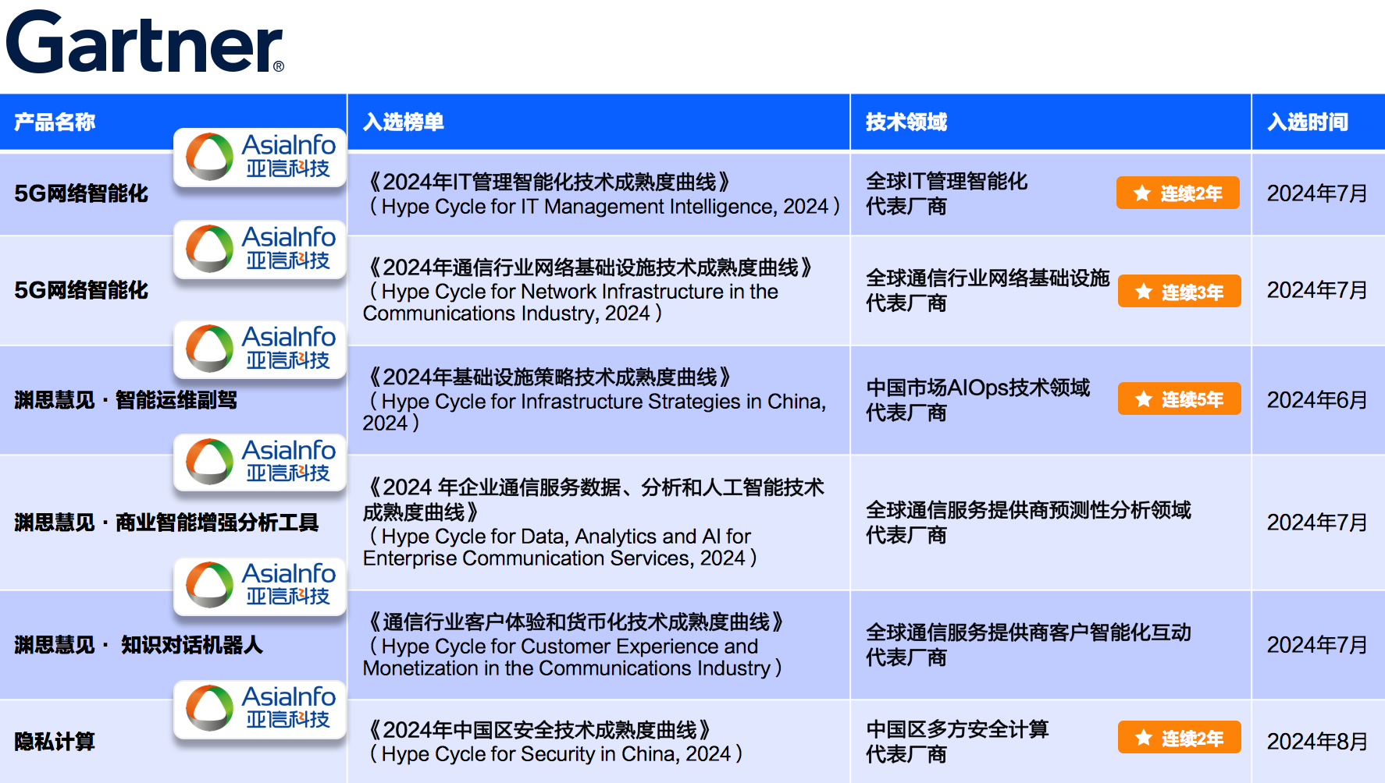
Task: Select the 产品名称 column header
Action: pos(55,122)
